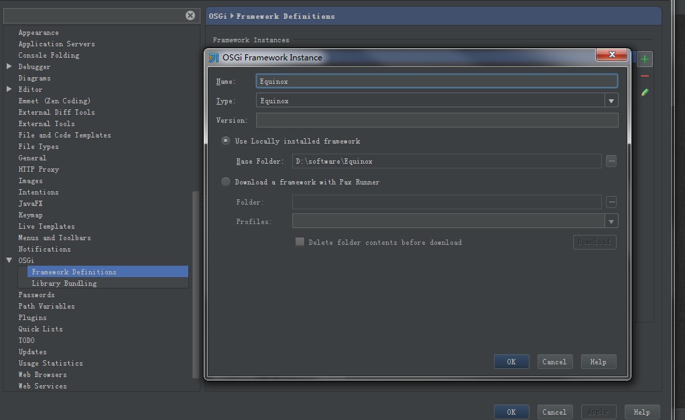685x420 pixels.
Task: Add a new framework instance with plus icon
Action: (x=645, y=59)
